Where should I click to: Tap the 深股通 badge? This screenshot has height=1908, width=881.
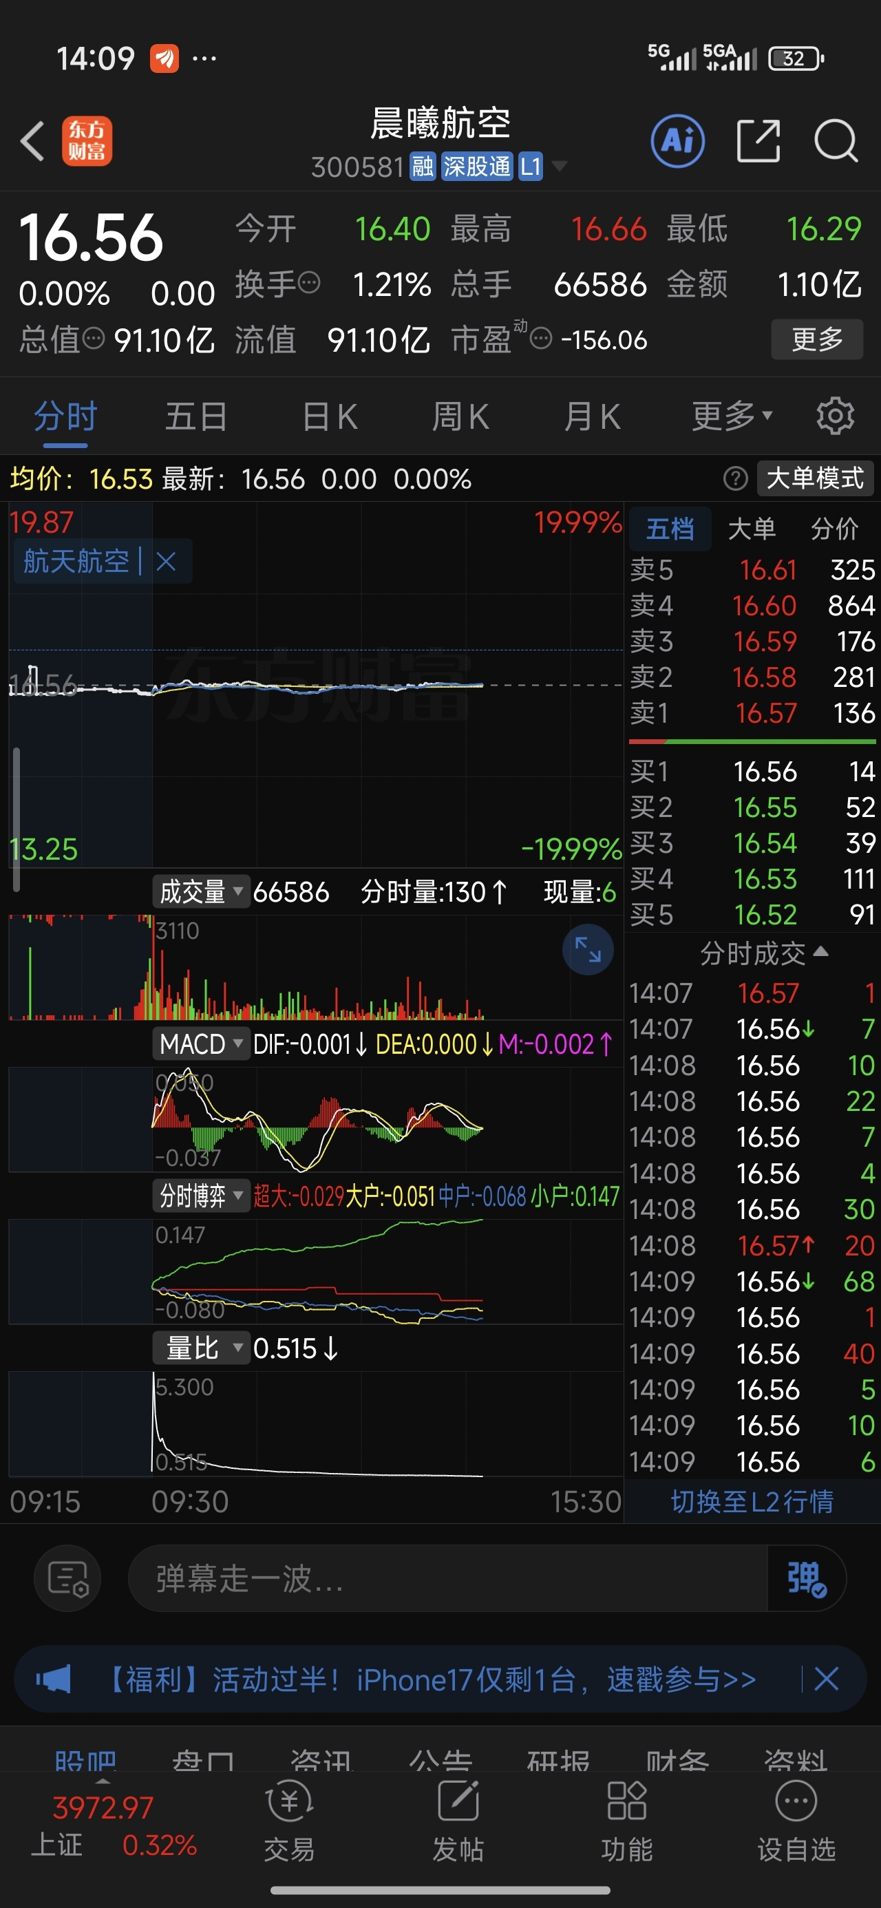(x=476, y=167)
